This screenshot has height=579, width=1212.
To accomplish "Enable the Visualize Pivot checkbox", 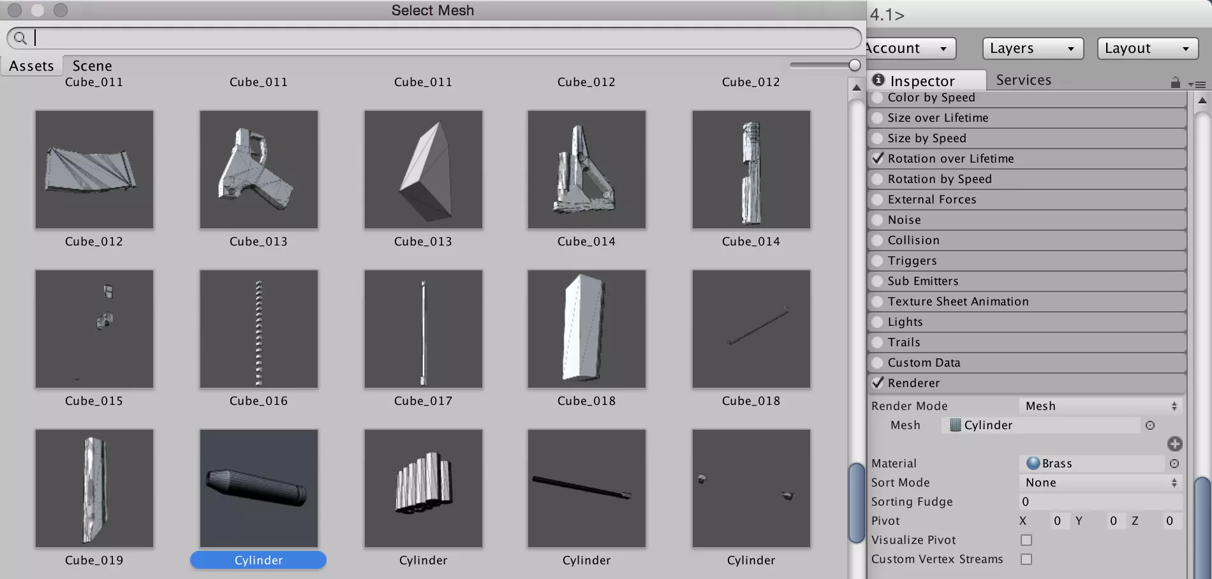I will click(1026, 540).
